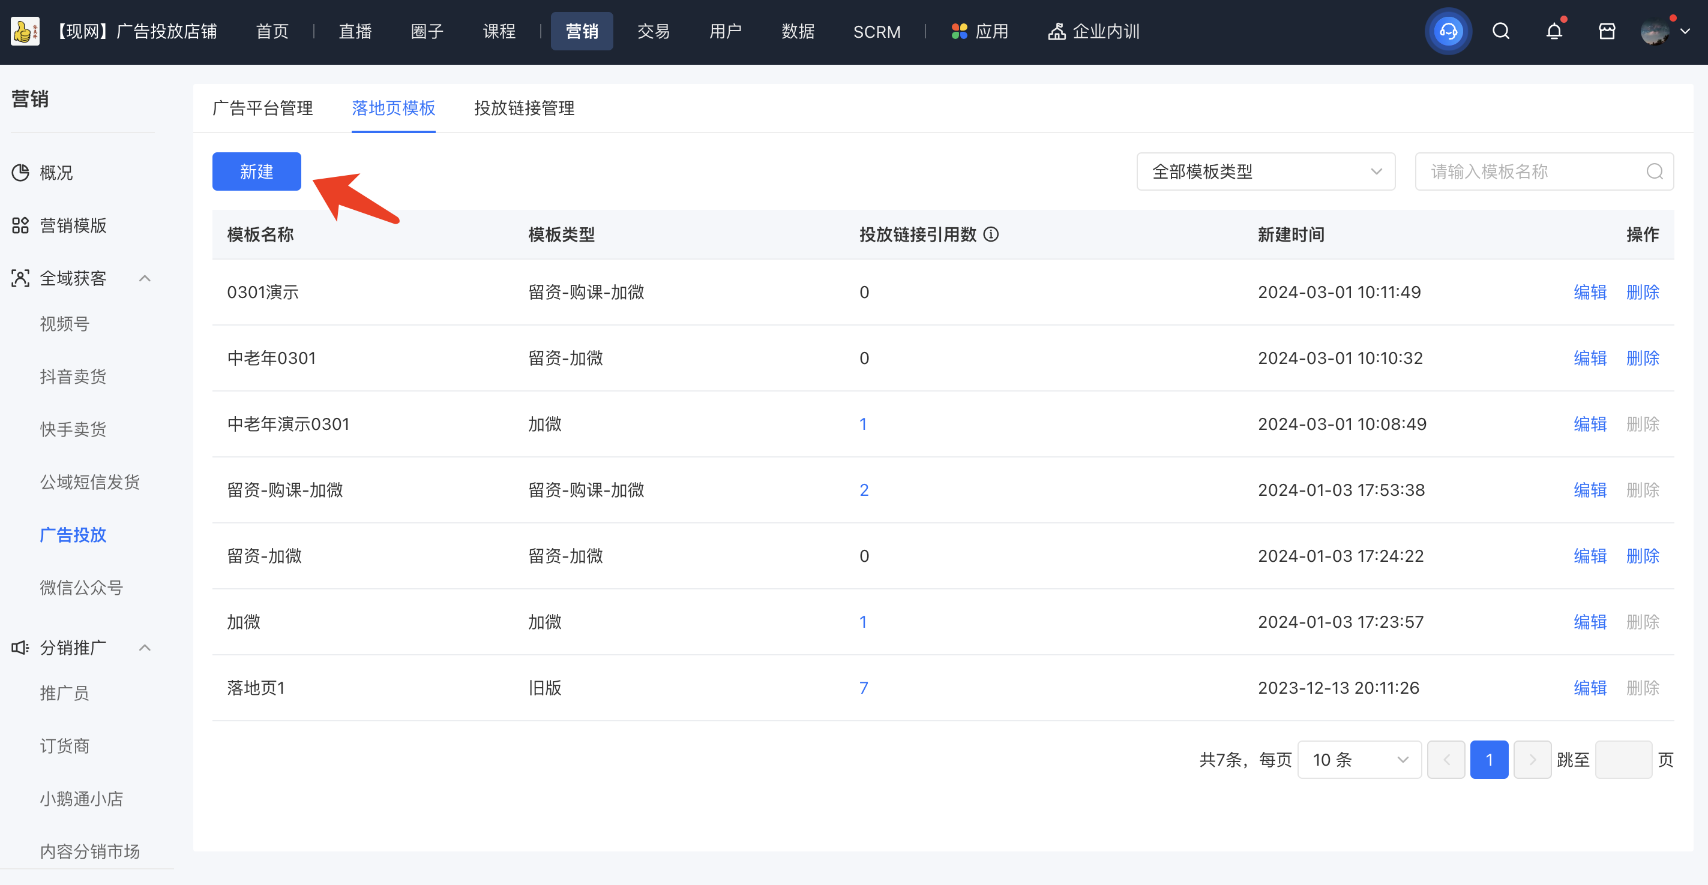This screenshot has width=1708, height=885.
Task: Open the 10 条 per-page dropdown
Action: 1359,759
